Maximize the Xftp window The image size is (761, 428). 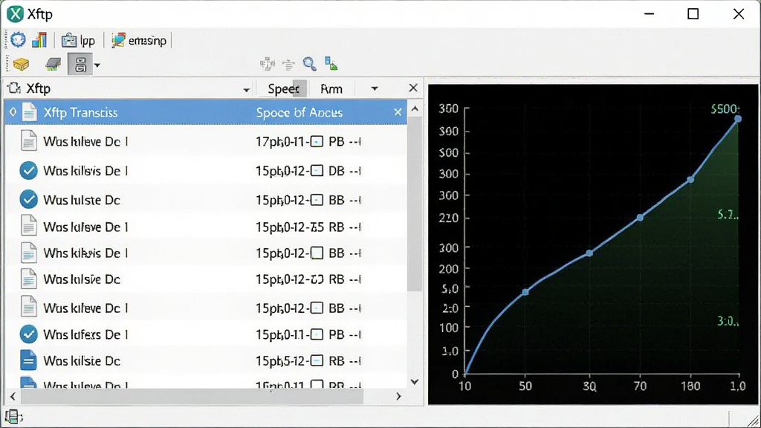tap(693, 14)
